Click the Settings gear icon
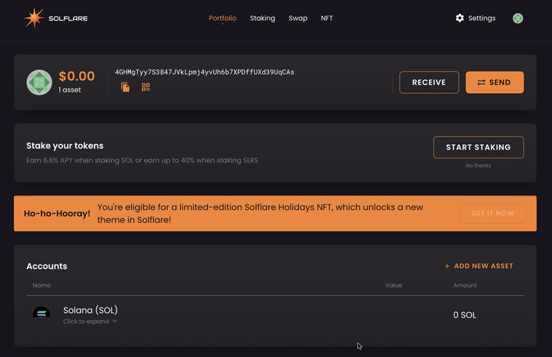Viewport: 552px width, 357px height. 460,18
